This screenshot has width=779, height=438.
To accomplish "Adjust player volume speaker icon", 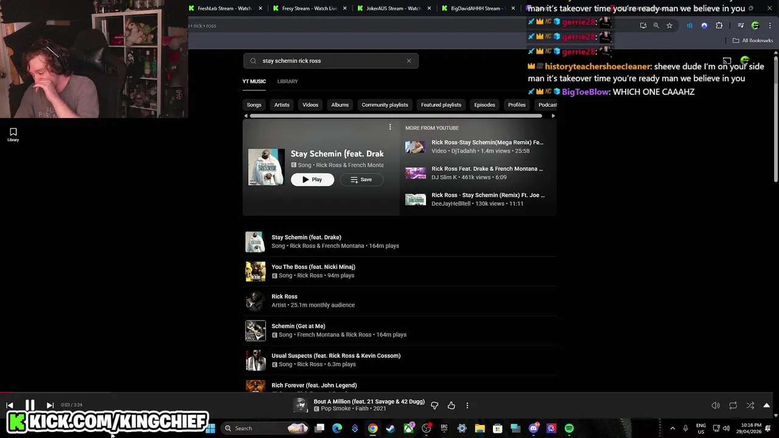I will point(716,405).
